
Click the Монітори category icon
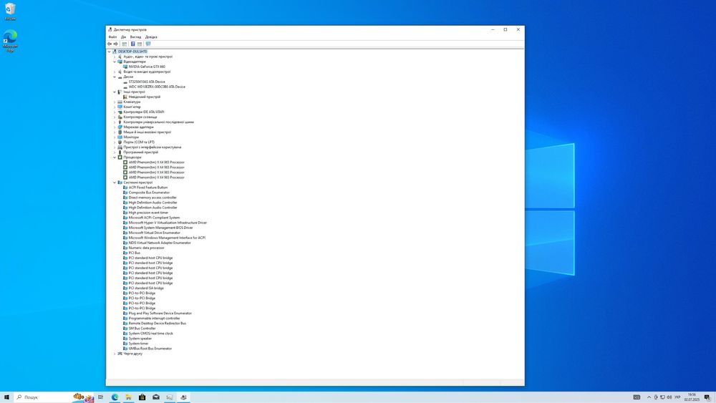(120, 137)
